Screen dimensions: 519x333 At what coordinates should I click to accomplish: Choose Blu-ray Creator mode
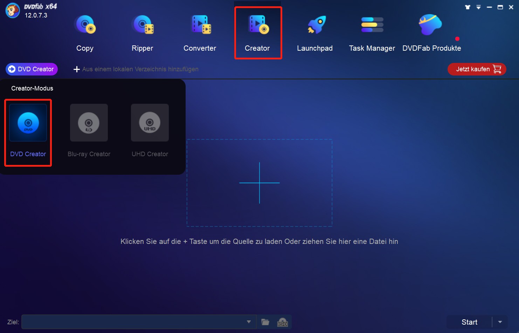(89, 131)
